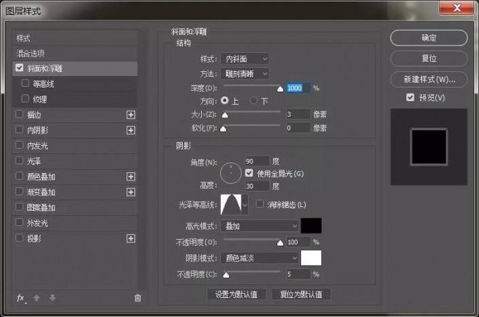This screenshot has height=317, width=479.
Task: Enable the 等高线 checkbox
Action: [x=25, y=83]
